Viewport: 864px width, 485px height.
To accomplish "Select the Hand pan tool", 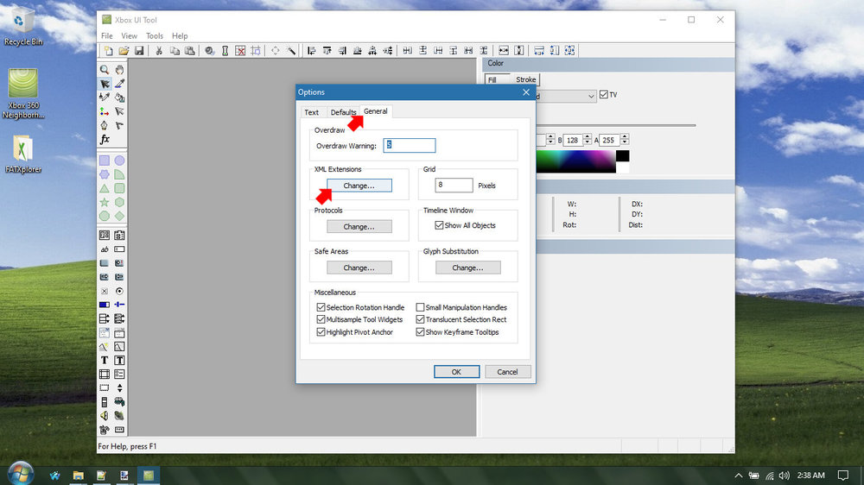I will (119, 70).
